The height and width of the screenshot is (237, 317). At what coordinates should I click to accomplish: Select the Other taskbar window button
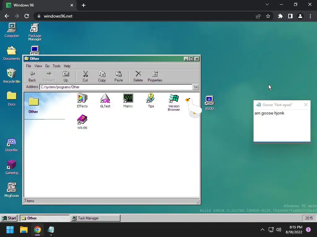45,218
